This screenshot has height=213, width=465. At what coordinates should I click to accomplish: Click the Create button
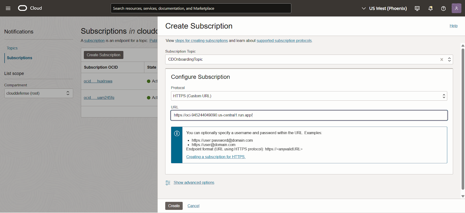pos(174,206)
